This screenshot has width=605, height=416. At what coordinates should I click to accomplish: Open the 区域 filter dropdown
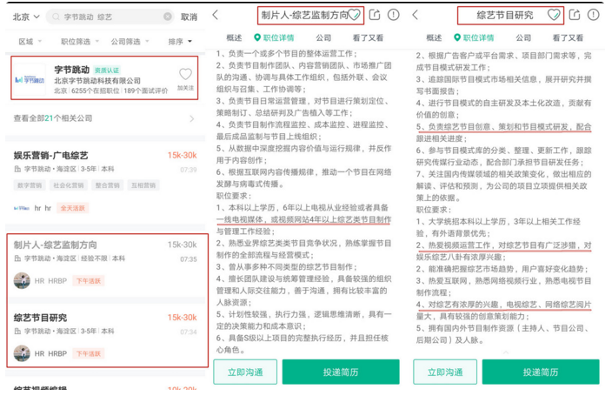[x=30, y=41]
